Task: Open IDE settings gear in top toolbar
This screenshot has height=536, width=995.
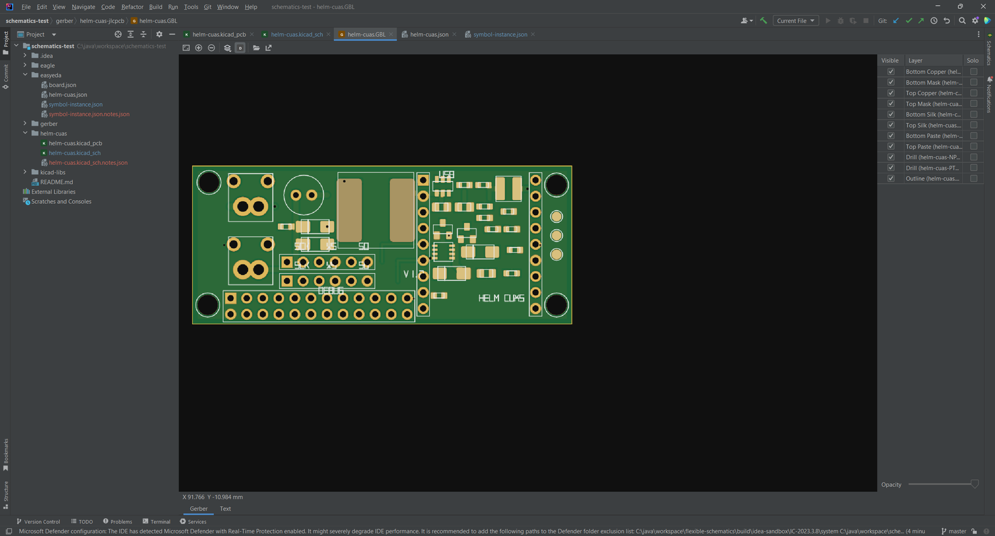Action: click(975, 21)
